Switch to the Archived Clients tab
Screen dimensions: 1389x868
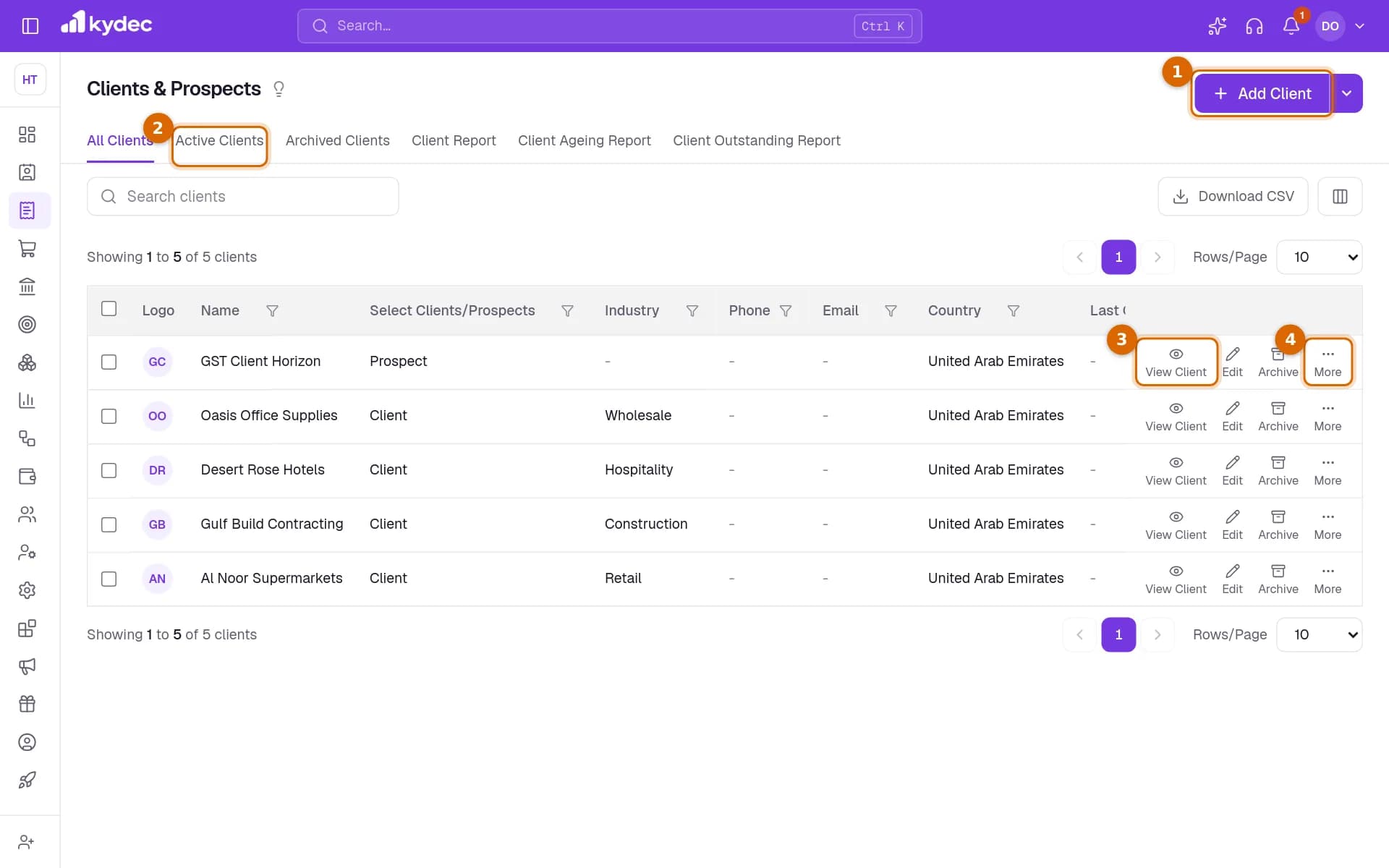[x=338, y=140]
